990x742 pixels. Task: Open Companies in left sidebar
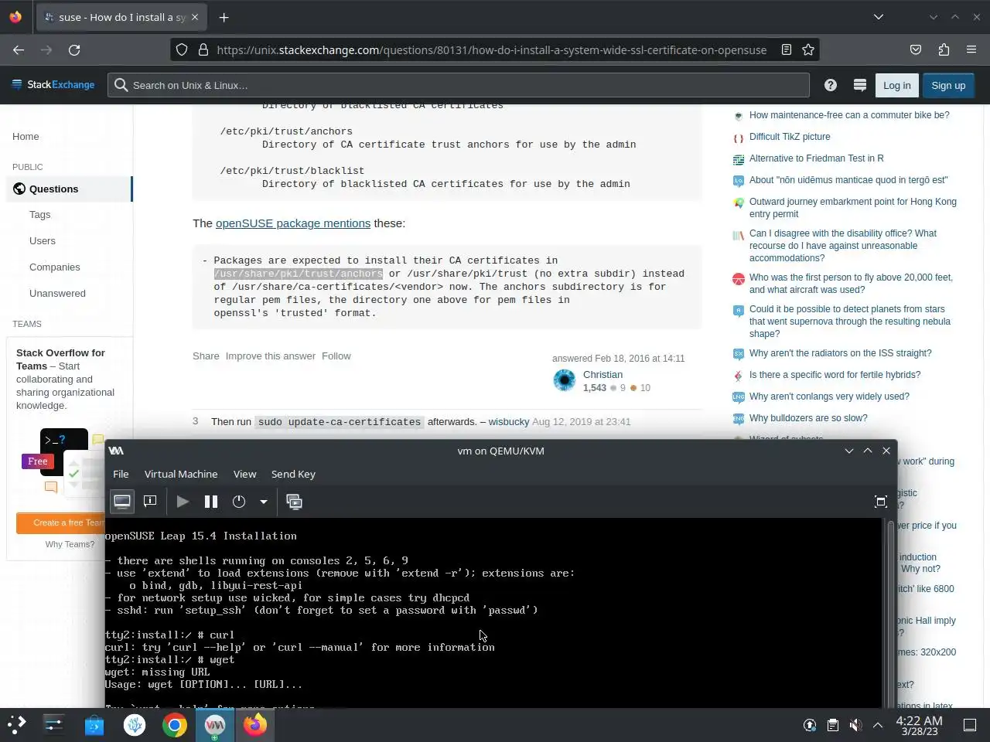55,267
